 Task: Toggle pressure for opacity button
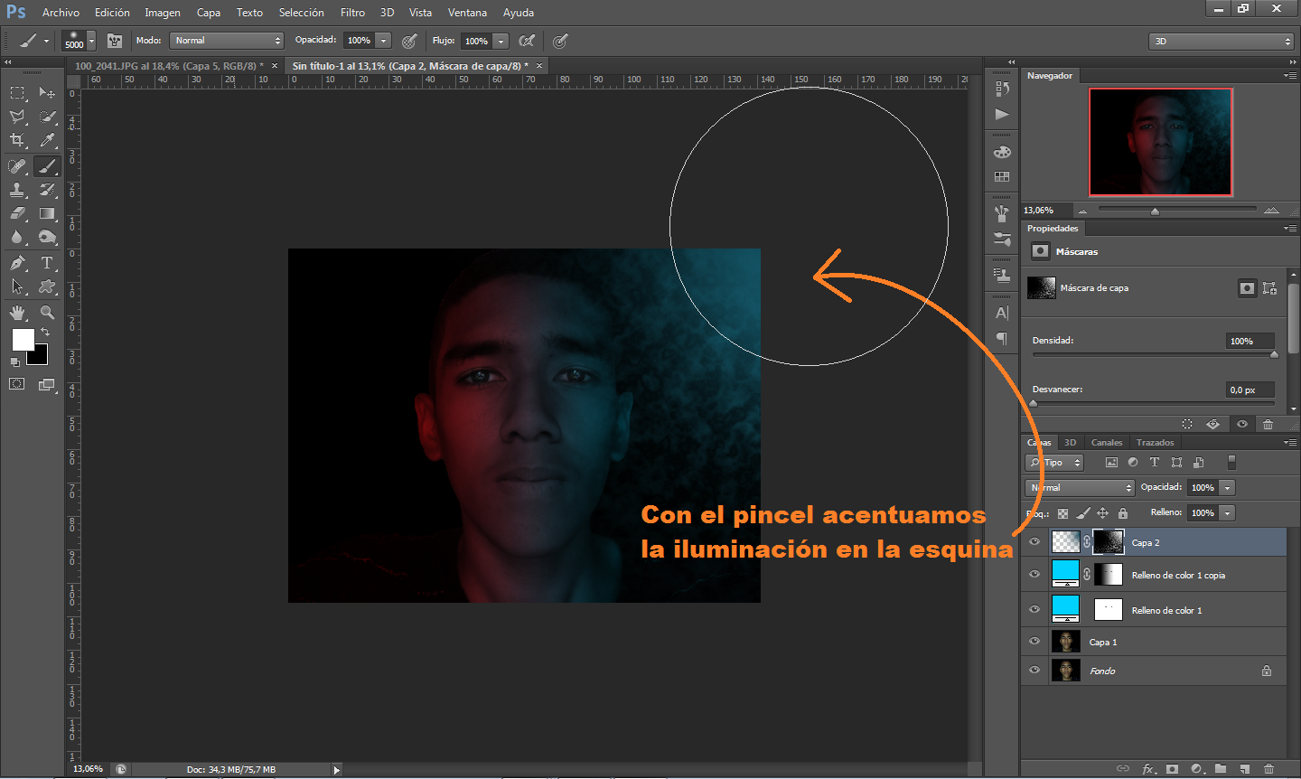click(x=409, y=41)
